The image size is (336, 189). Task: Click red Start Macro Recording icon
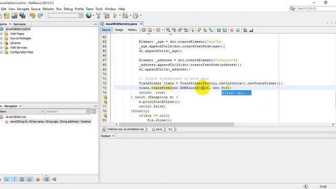[232, 30]
